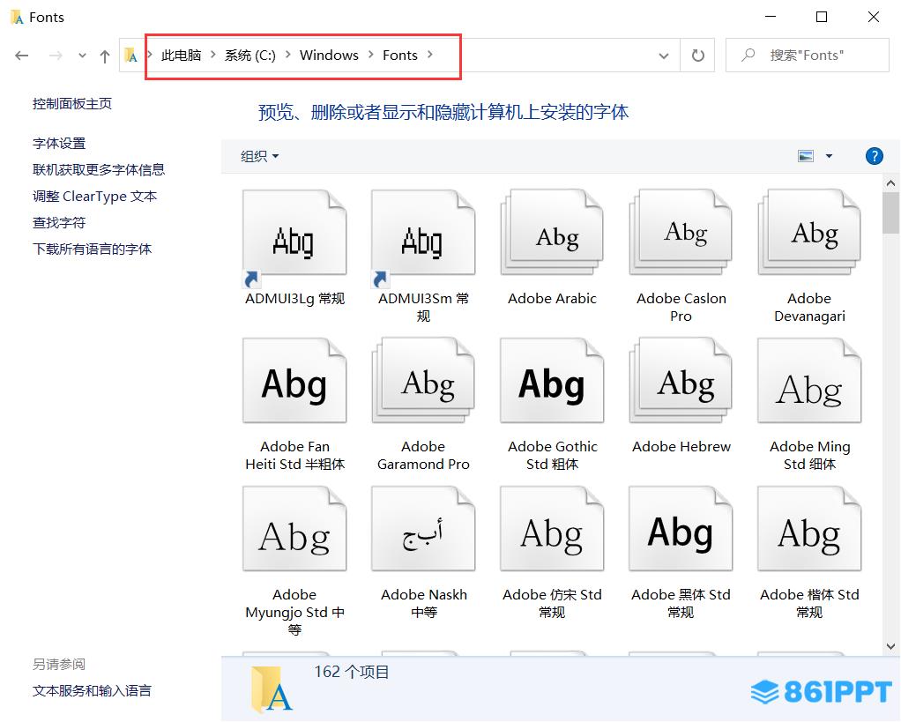Expand the chevron before 此电脑 breadcrumb
This screenshot has height=722, width=901.
tap(149, 55)
